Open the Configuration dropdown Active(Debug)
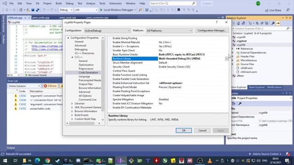The image size is (294, 165). tap(107, 31)
